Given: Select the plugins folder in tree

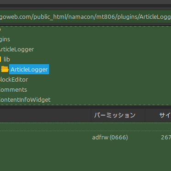Looking at the screenshot, I should click(x=5, y=39).
